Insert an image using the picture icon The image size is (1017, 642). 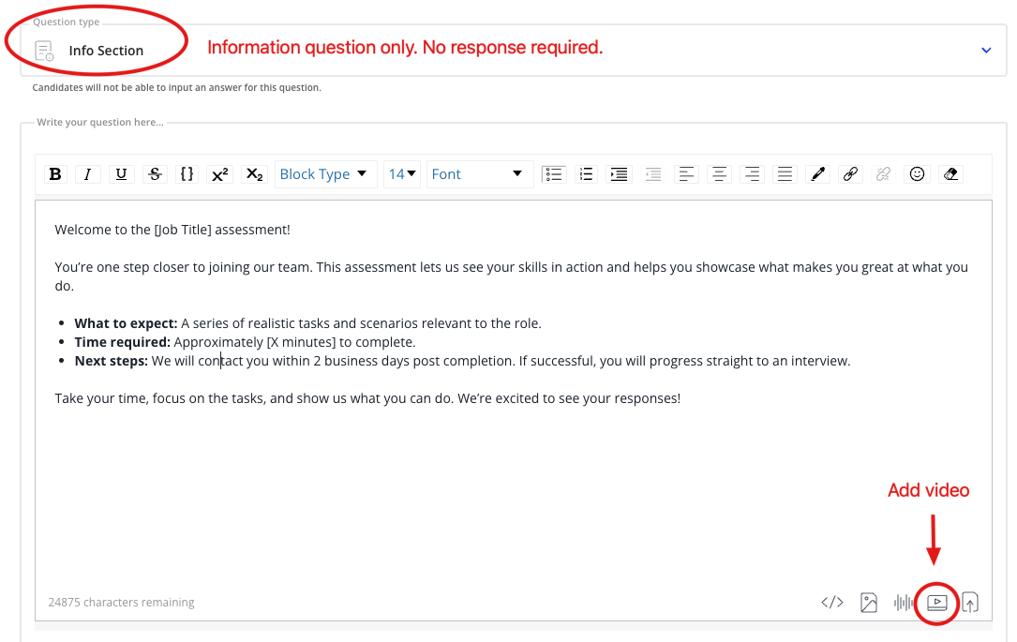[869, 603]
